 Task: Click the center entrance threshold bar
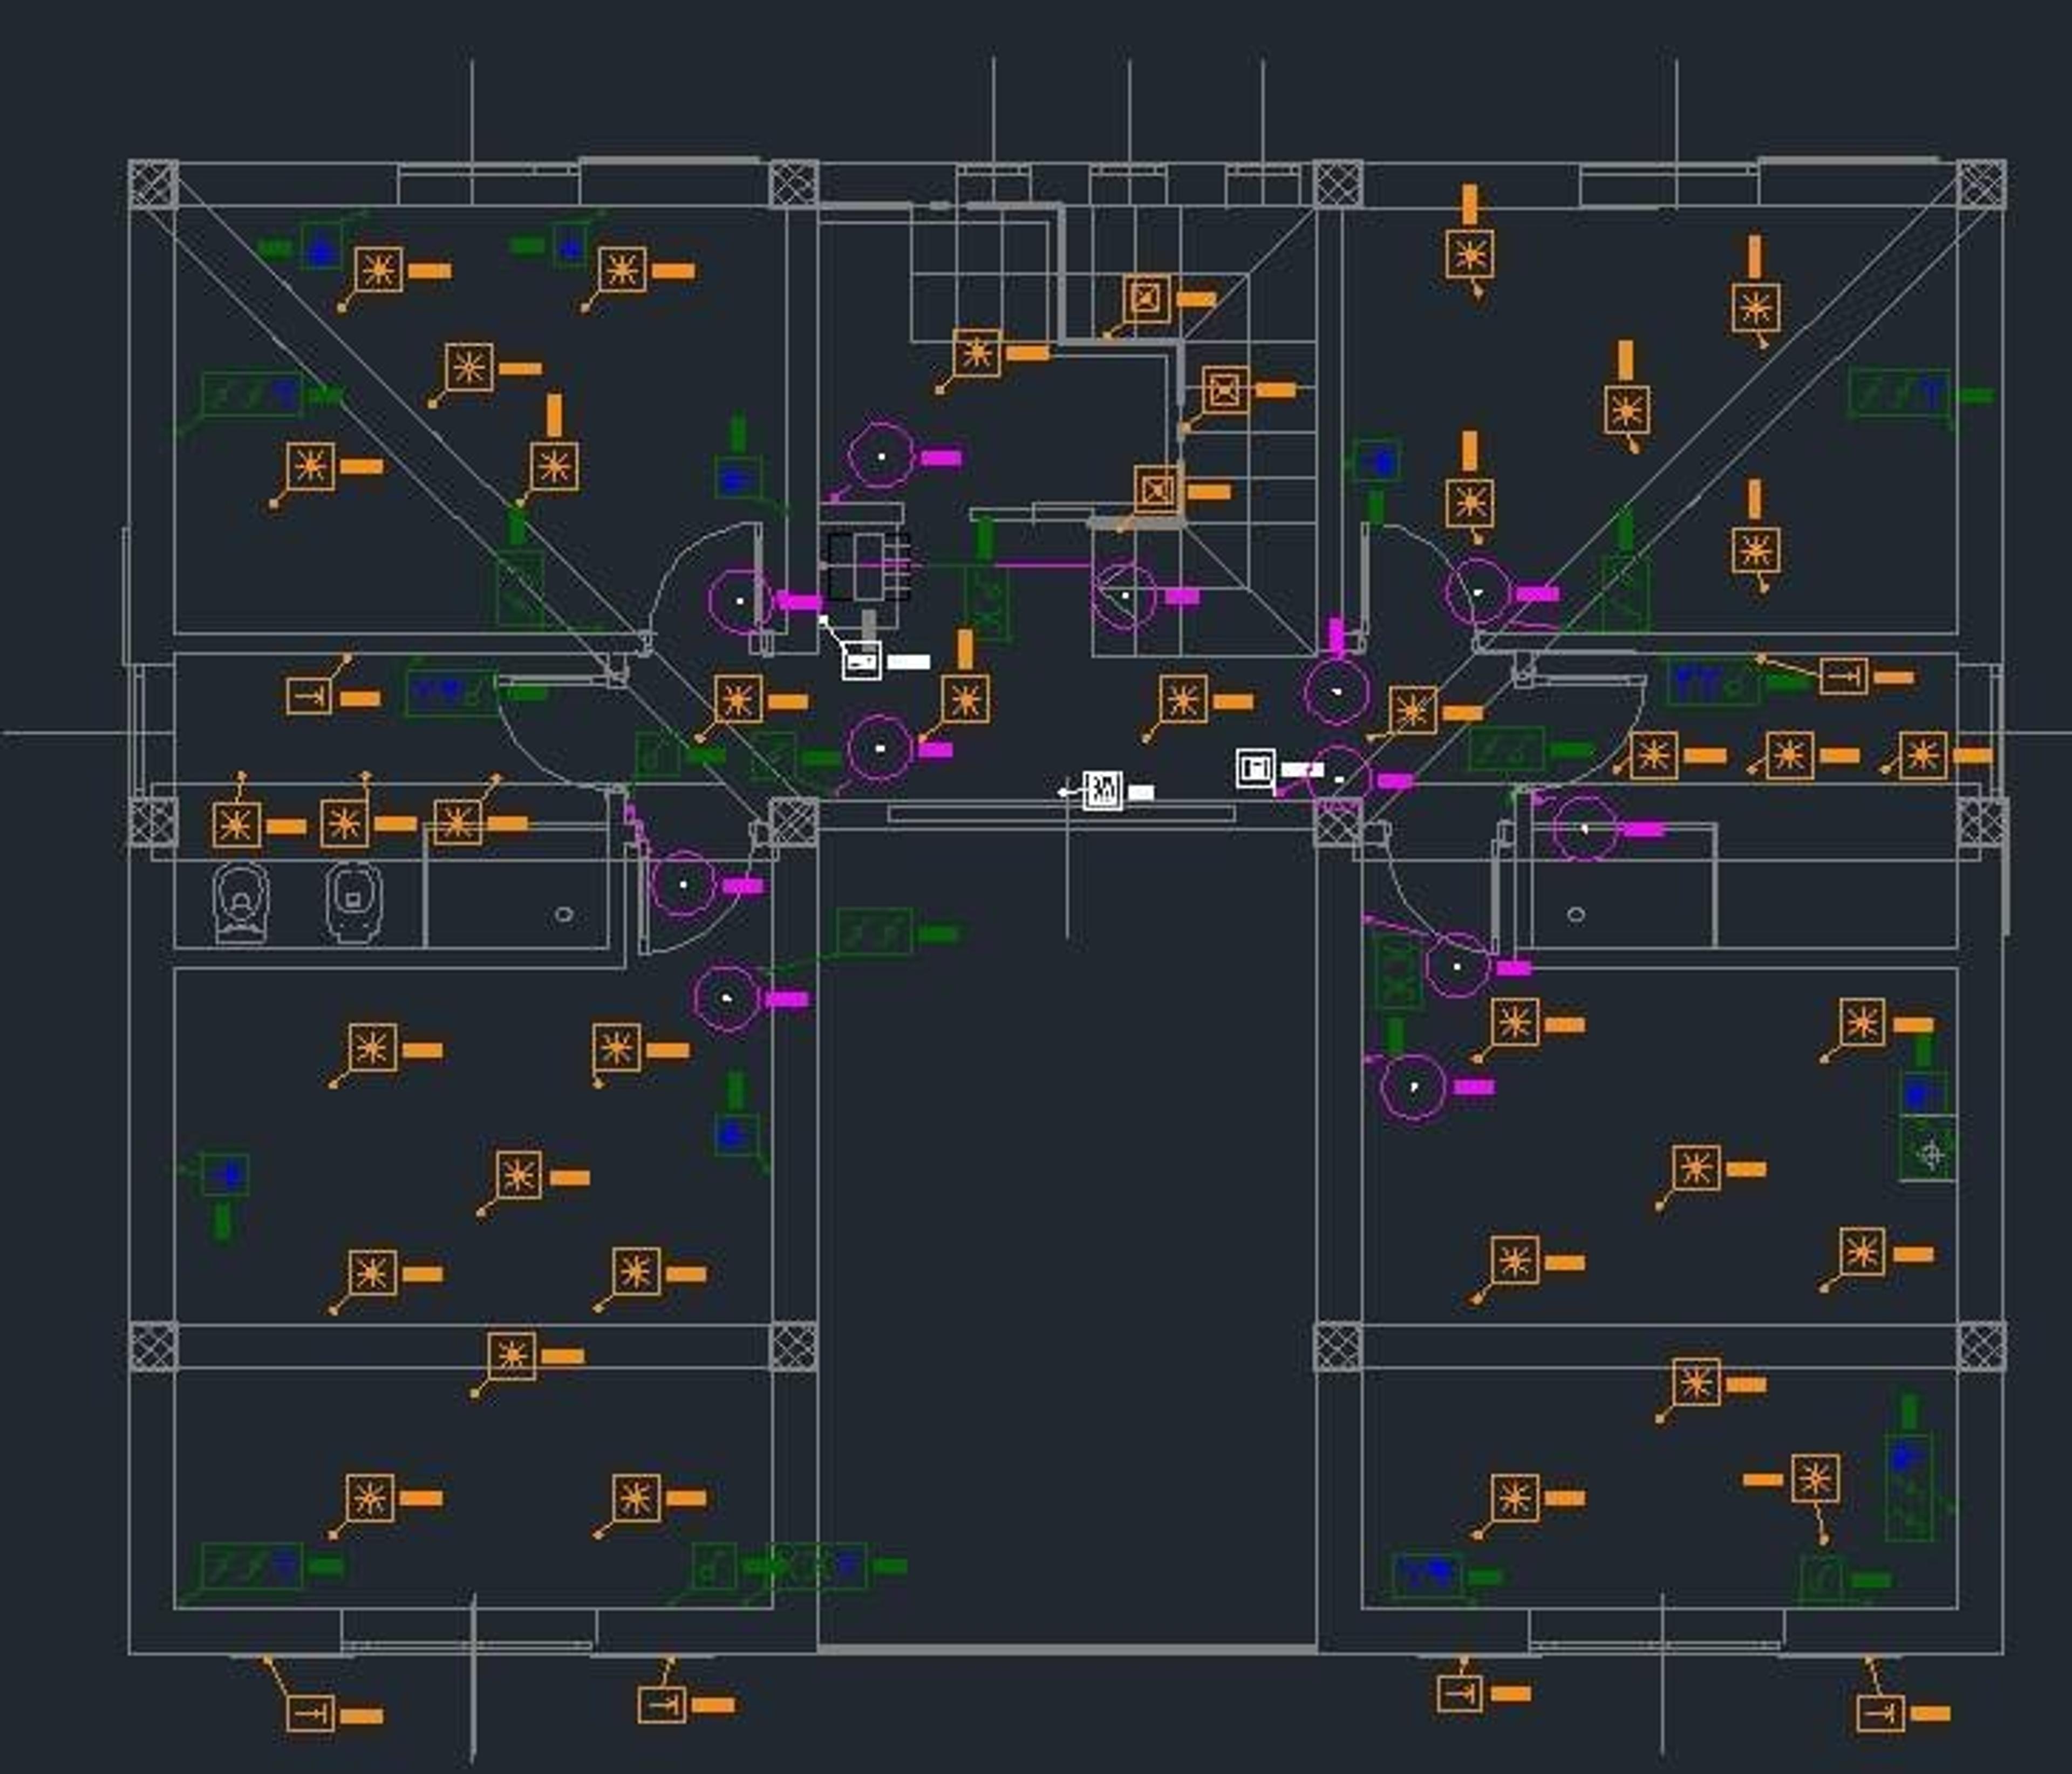click(1061, 814)
